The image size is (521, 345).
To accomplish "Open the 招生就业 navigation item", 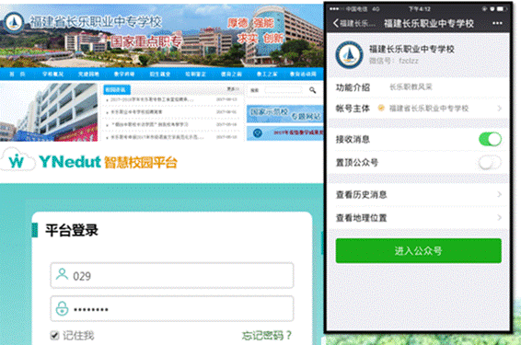I will coord(160,74).
